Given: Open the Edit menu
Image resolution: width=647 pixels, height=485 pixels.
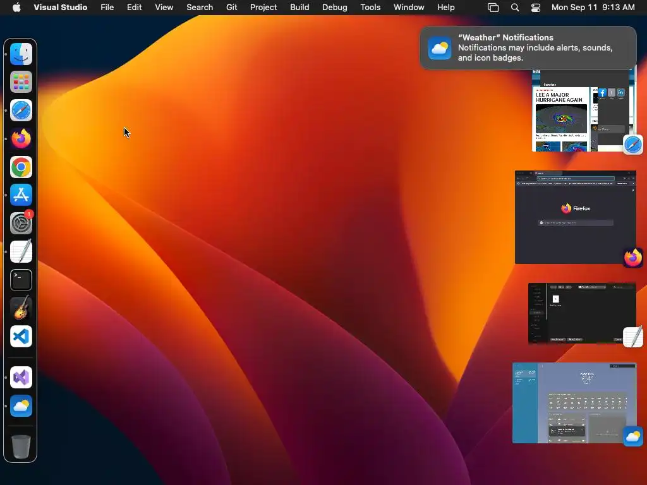Looking at the screenshot, I should coord(134,8).
